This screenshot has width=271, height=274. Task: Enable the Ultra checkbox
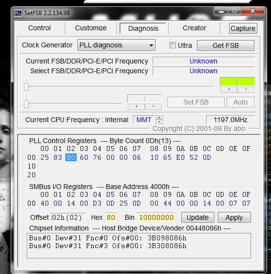pyautogui.click(x=173, y=45)
